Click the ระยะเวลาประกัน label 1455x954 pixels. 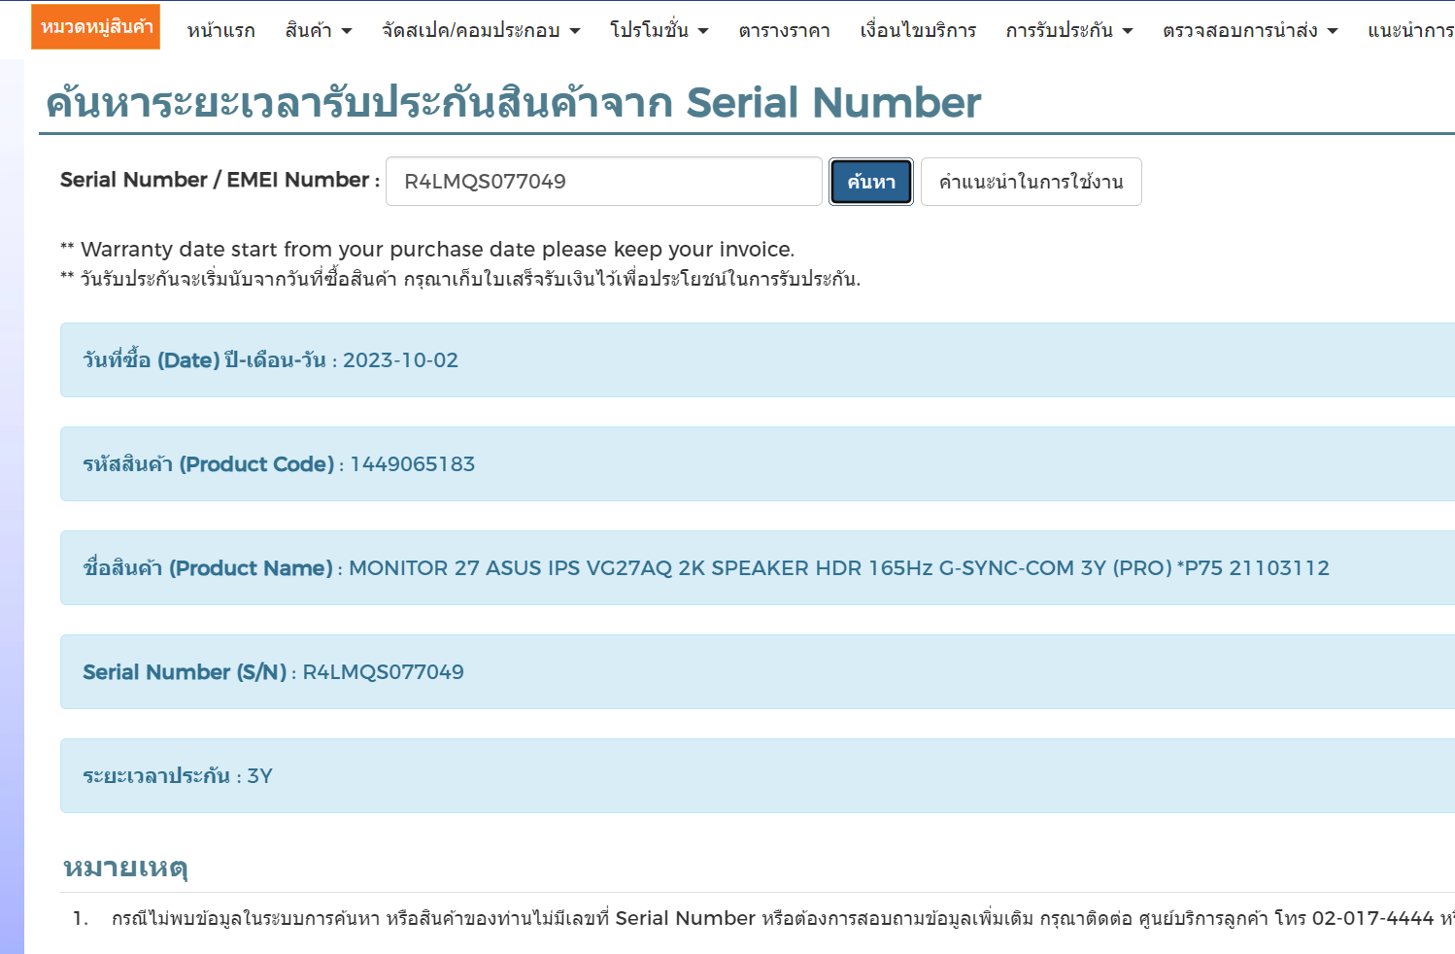click(156, 776)
